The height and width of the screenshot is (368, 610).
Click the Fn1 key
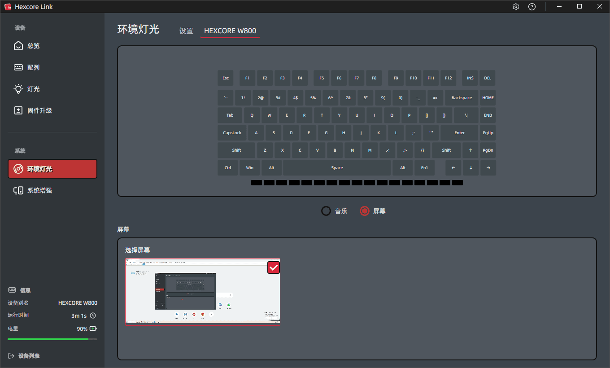[x=424, y=168]
